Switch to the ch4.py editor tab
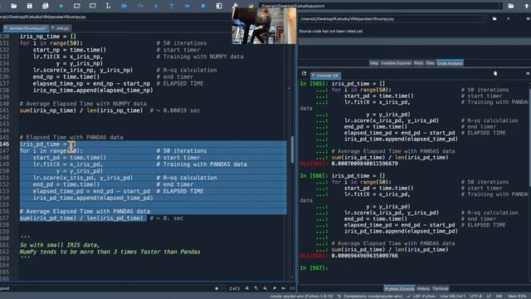 point(63,28)
